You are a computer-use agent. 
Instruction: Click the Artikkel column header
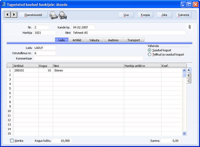click(26, 66)
